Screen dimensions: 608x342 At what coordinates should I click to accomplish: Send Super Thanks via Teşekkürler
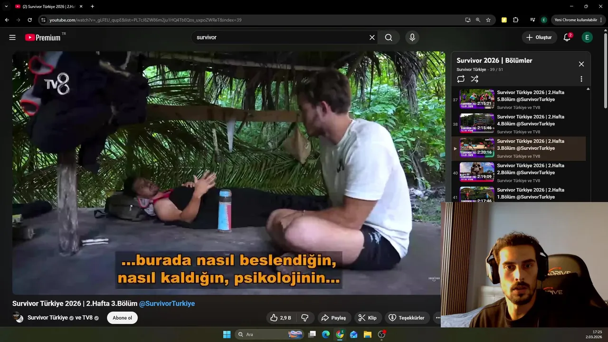pyautogui.click(x=407, y=318)
